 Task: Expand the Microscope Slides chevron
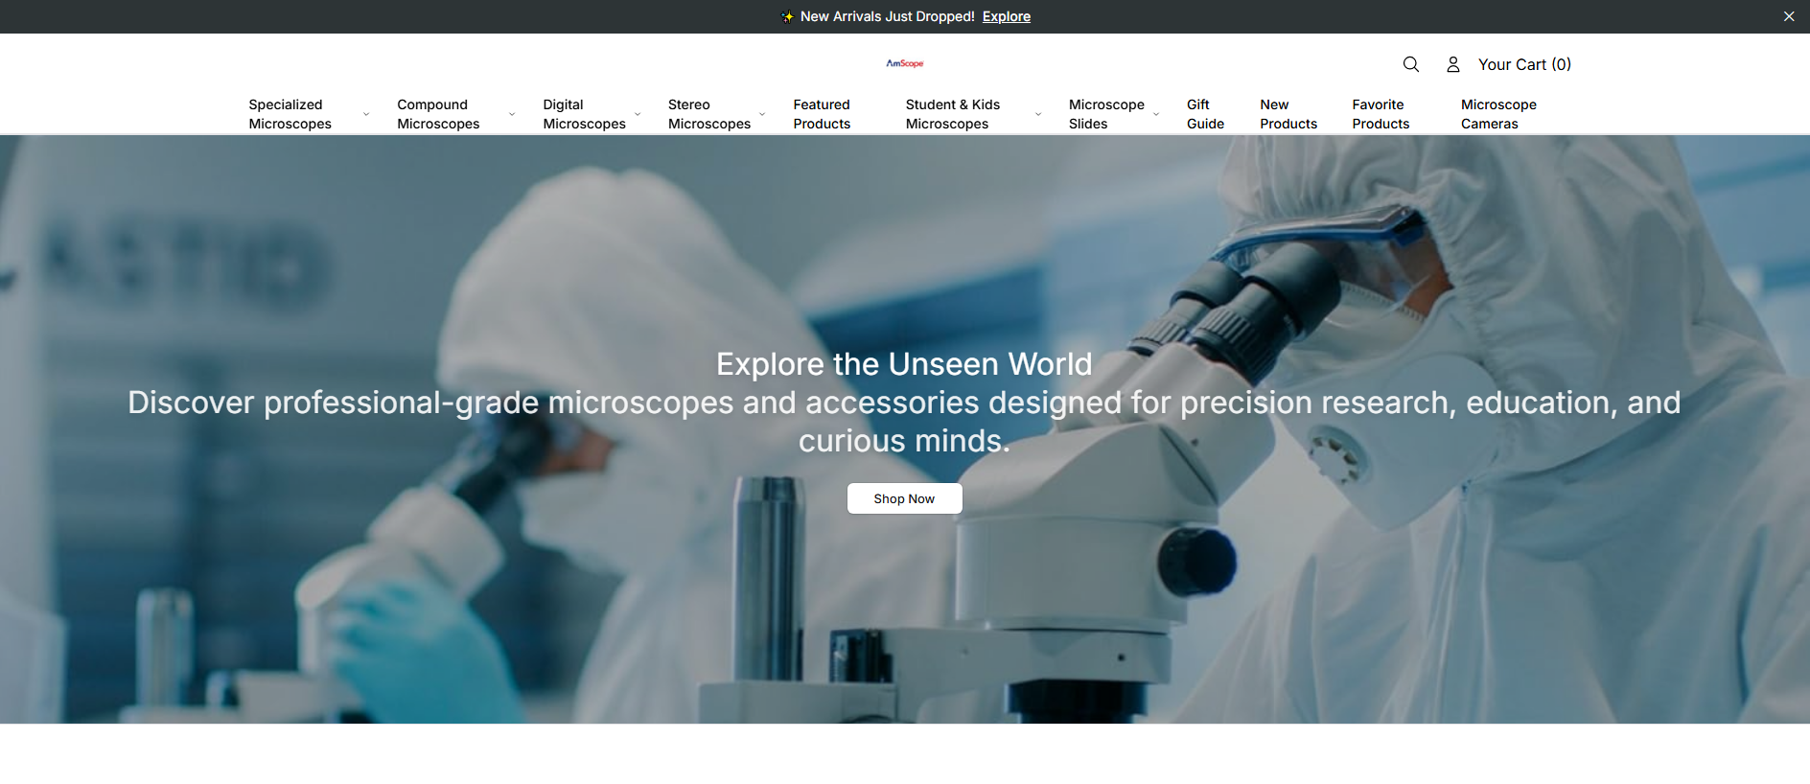pyautogui.click(x=1156, y=115)
